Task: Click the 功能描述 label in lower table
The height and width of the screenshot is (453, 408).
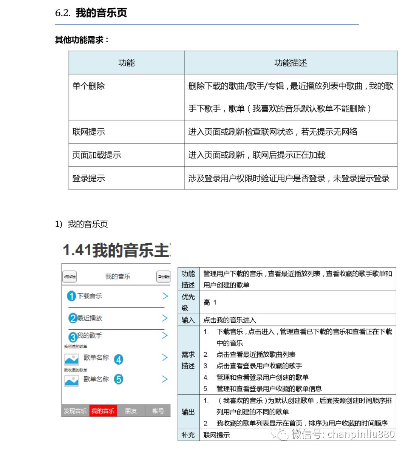Action: point(189,279)
